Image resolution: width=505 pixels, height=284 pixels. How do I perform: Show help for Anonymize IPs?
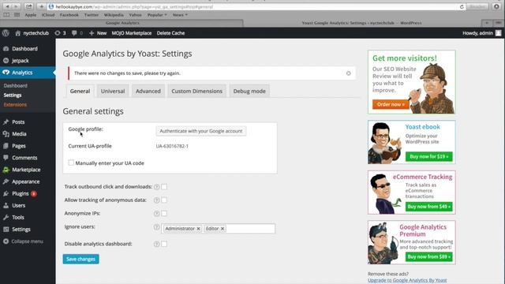tap(156, 213)
